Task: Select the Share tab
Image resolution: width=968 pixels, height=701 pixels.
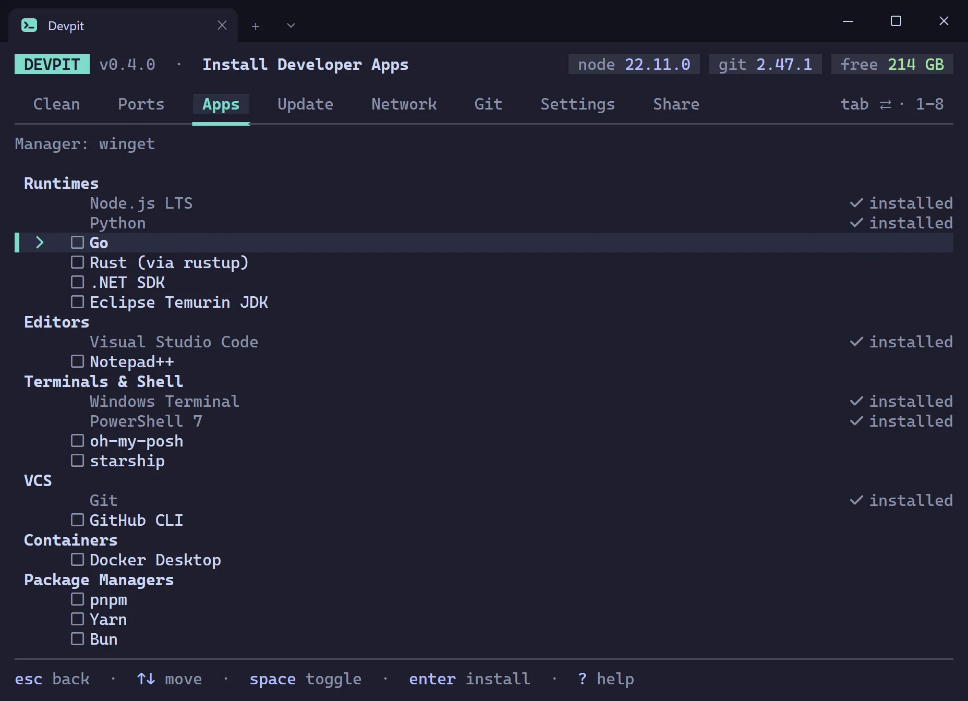Action: point(676,104)
